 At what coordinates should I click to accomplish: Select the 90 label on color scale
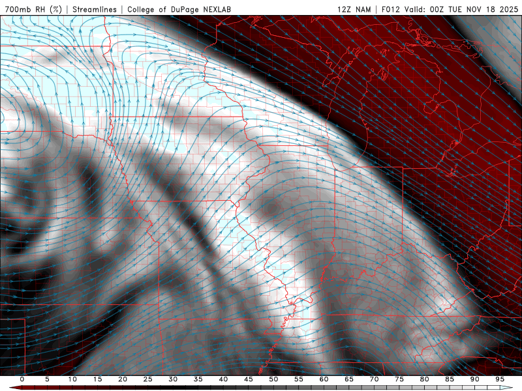(475, 379)
